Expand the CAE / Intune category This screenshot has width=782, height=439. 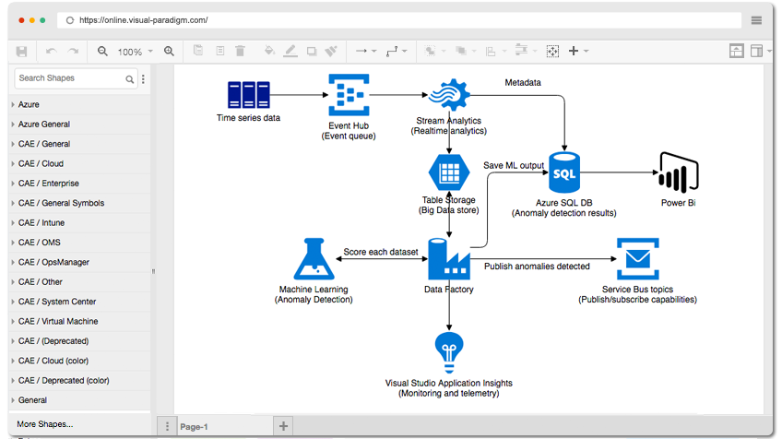(x=80, y=223)
